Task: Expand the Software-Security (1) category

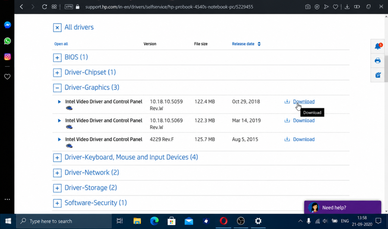Action: click(x=57, y=203)
